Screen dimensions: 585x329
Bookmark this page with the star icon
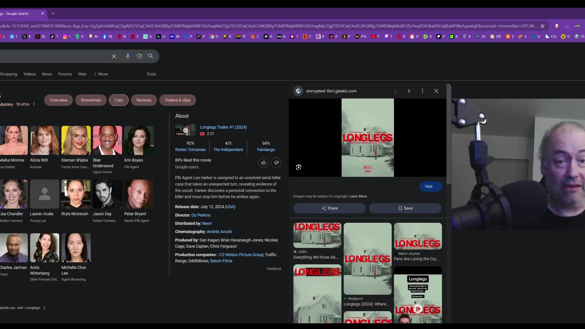coord(542,26)
